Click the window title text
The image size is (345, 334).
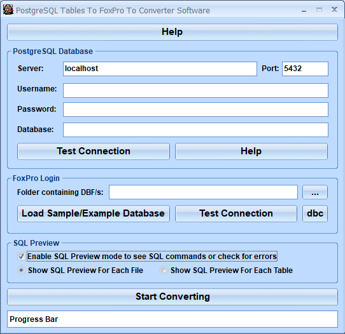113,11
